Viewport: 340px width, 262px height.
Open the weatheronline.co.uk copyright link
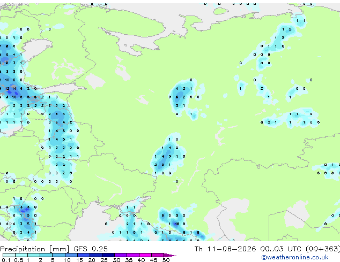[294, 257]
